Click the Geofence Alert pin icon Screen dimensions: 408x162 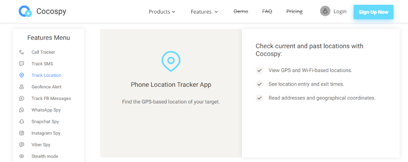(22, 87)
